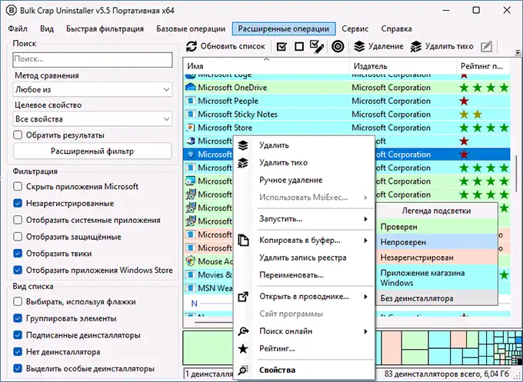Disable Отобразить твики checkbox

pos(18,254)
